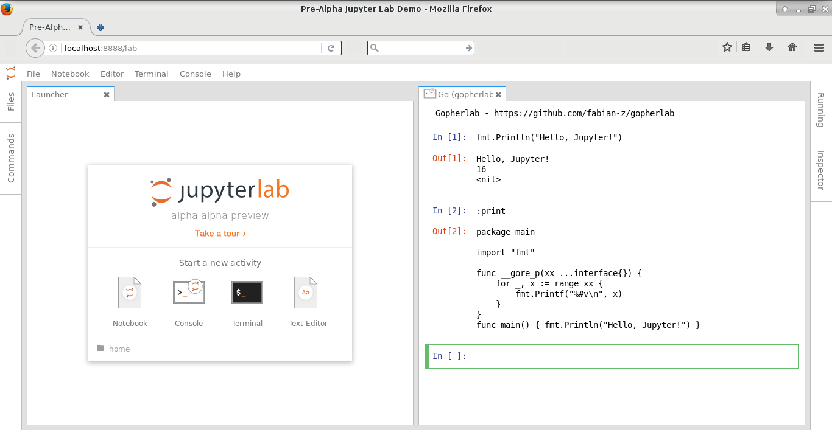
Task: Close the Pre-Alpha browser tab
Action: 80,27
